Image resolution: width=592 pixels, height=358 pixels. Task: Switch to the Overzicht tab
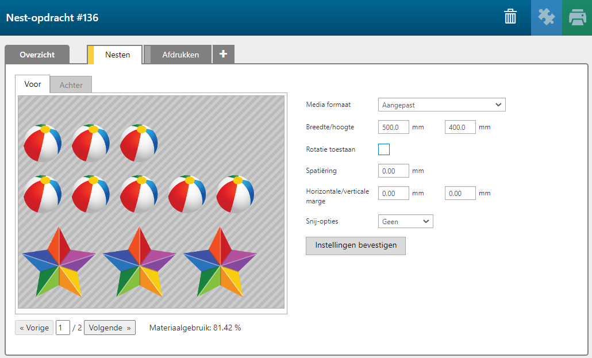(37, 55)
